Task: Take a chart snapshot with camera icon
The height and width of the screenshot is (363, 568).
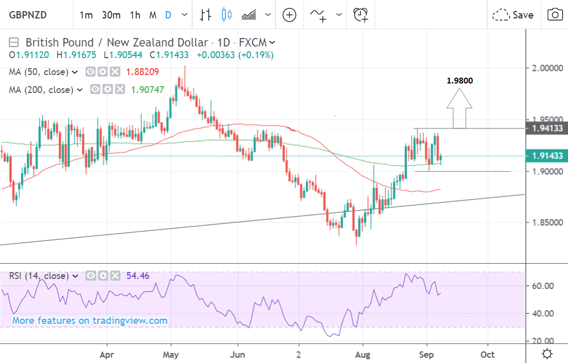Action: [x=555, y=15]
